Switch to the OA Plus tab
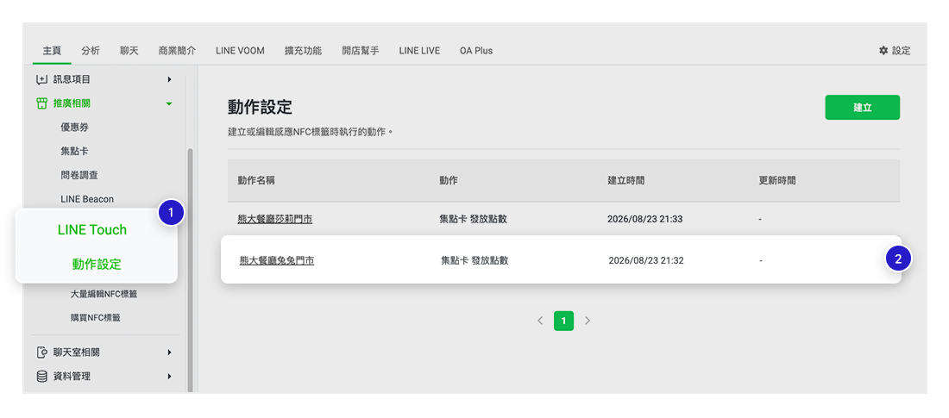This screenshot has width=949, height=418. click(475, 51)
